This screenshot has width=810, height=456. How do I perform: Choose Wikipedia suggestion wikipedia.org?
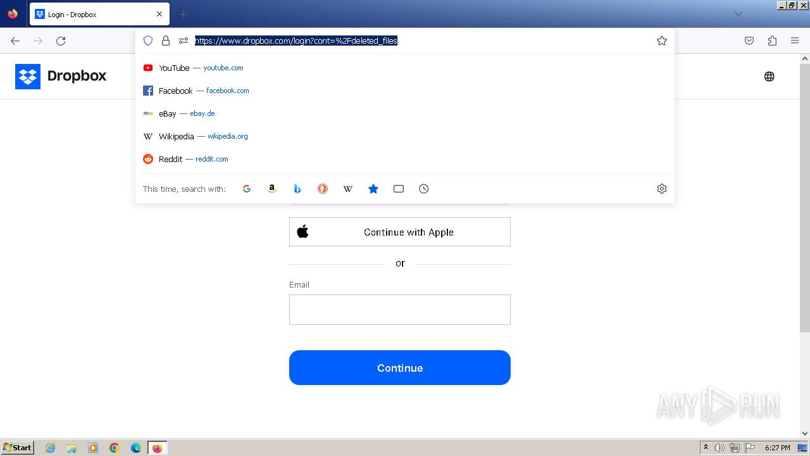pos(405,136)
